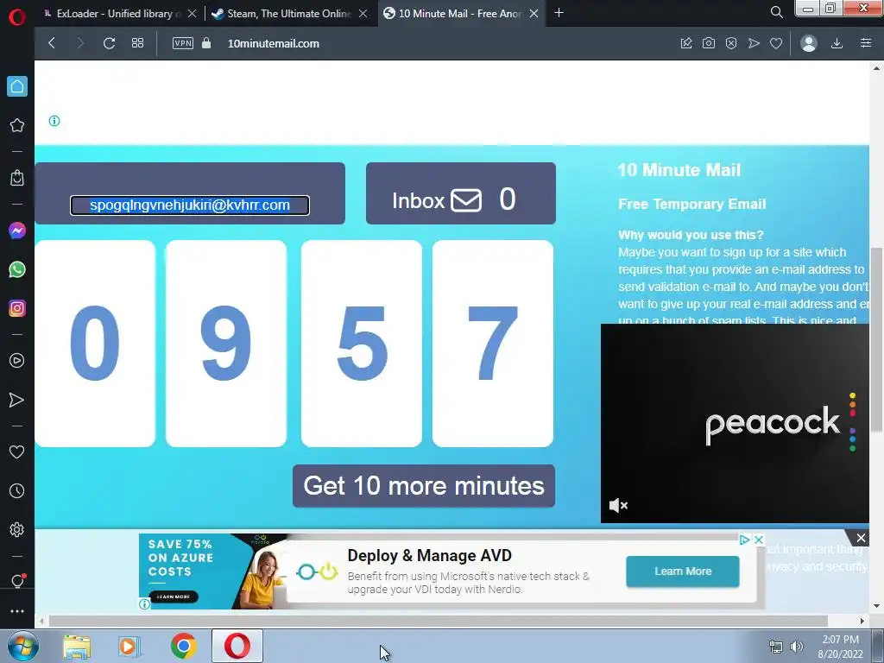The height and width of the screenshot is (663, 884).
Task: Click scroll-right arrow on horizontal scrollbar
Action: pos(862,621)
